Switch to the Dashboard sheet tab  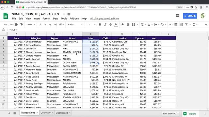pos(63,113)
